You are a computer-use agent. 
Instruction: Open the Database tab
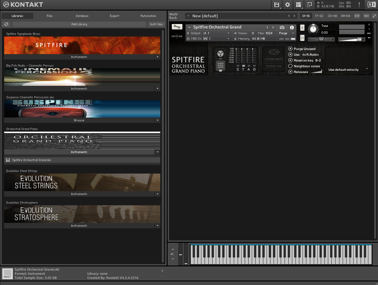[82, 16]
